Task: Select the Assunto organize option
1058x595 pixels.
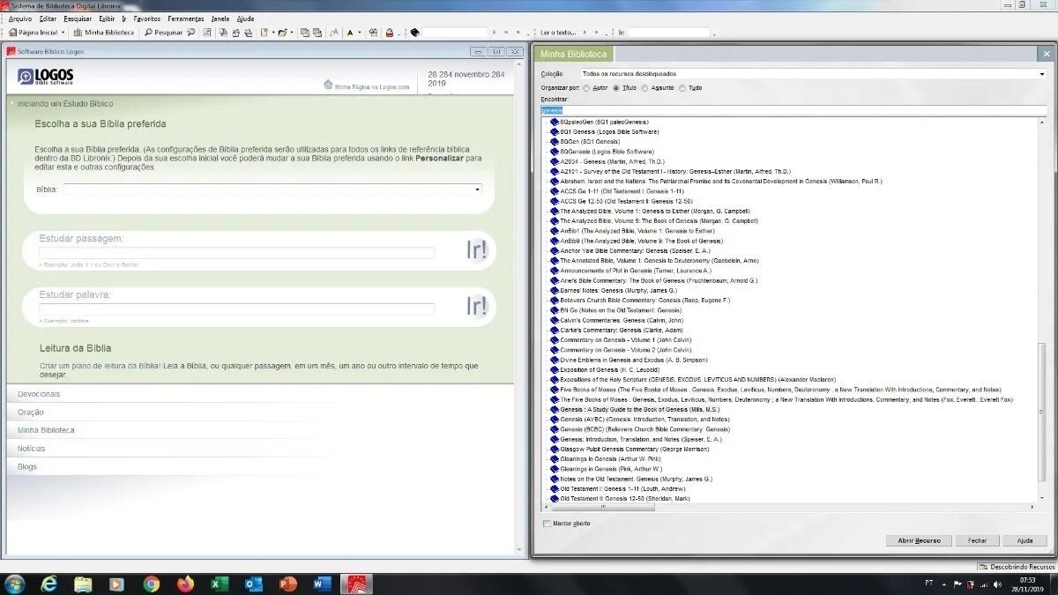Action: coord(645,88)
